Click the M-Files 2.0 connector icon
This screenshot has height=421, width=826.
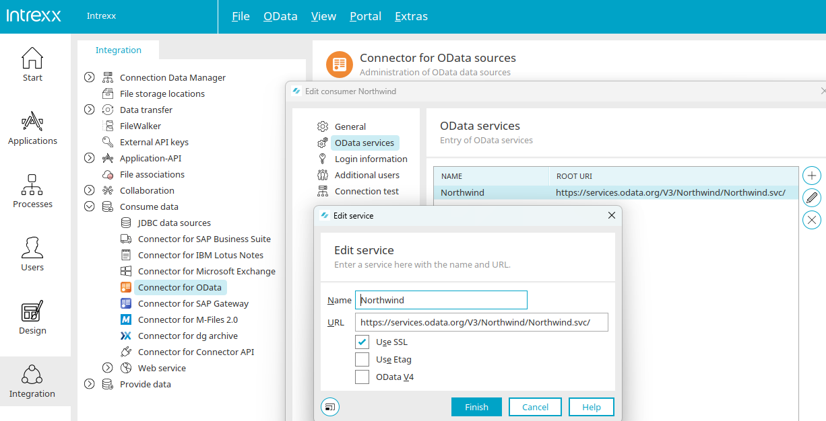click(x=126, y=319)
